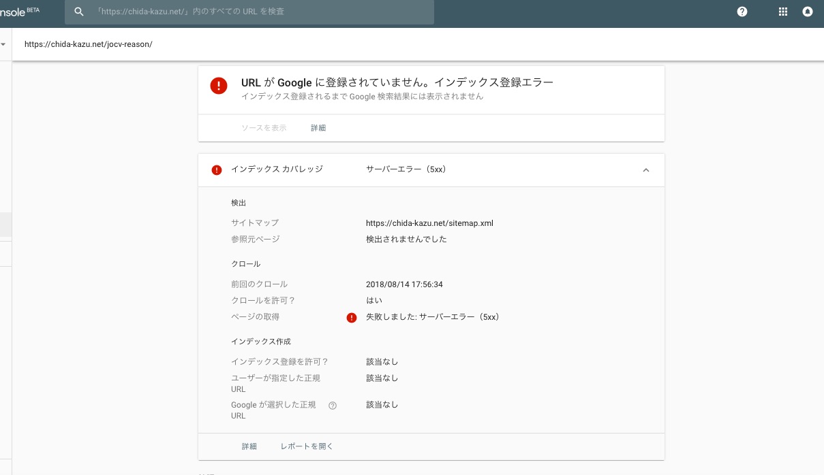
Task: Open the property selector dropdown arrow
Action: click(x=3, y=45)
